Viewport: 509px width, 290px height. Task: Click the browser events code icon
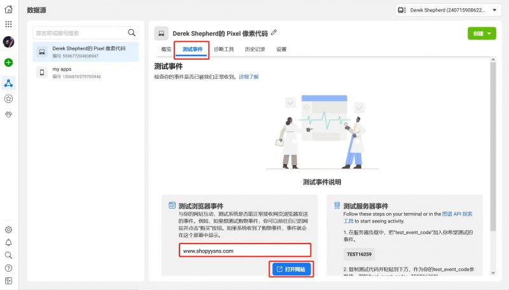[x=172, y=205]
